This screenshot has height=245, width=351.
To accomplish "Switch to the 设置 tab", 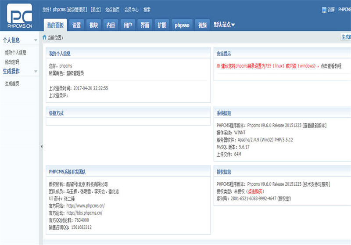I will click(76, 25).
